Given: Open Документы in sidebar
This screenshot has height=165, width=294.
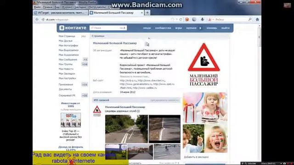Looking at the screenshot, I should (65, 89).
